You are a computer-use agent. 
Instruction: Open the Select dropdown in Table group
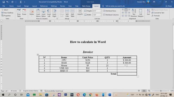click(5, 10)
